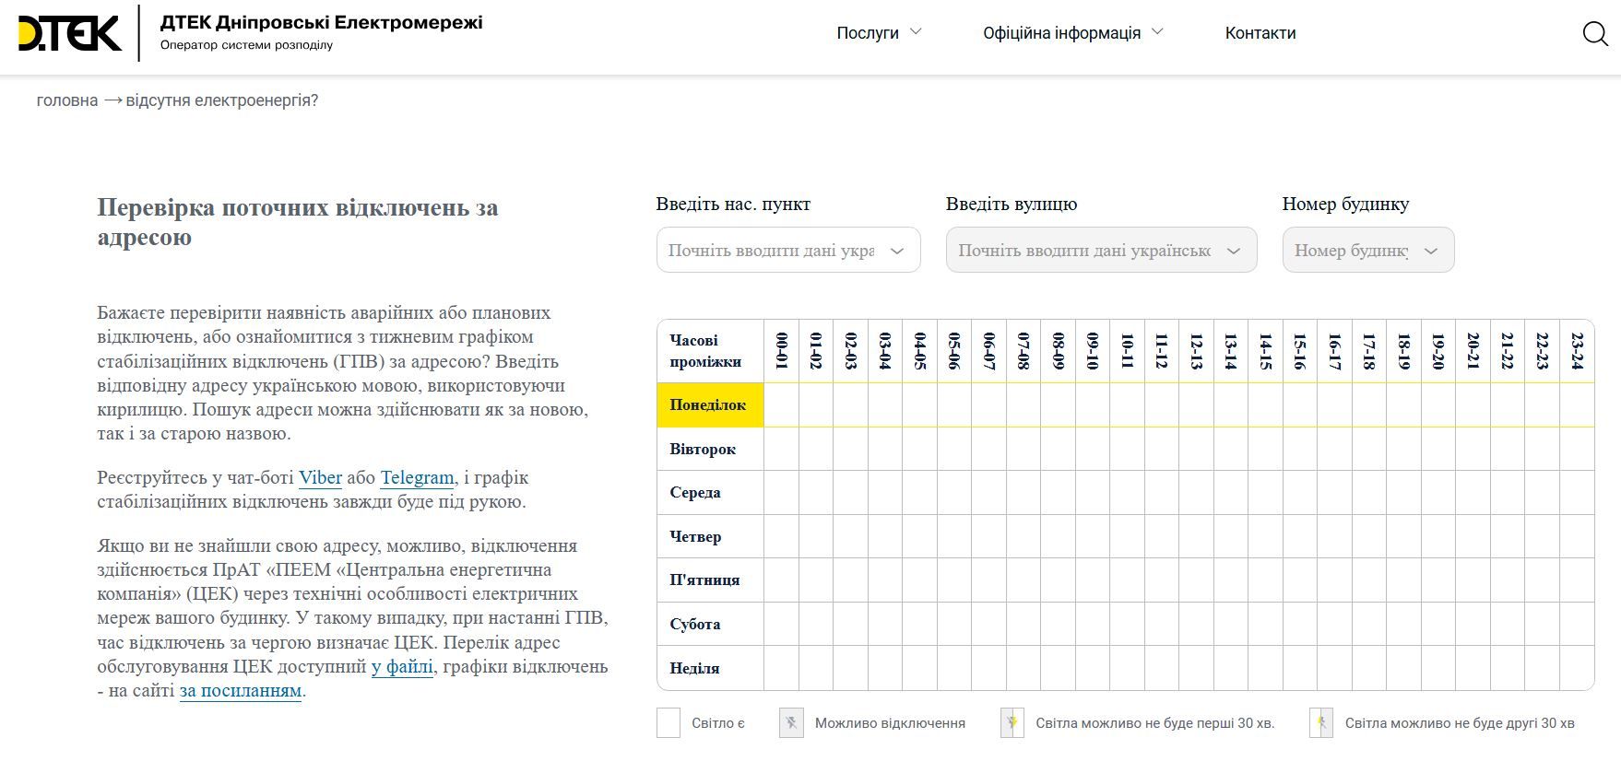Open the settlement name dropdown
Image resolution: width=1621 pixels, height=773 pixels.
pos(787,251)
